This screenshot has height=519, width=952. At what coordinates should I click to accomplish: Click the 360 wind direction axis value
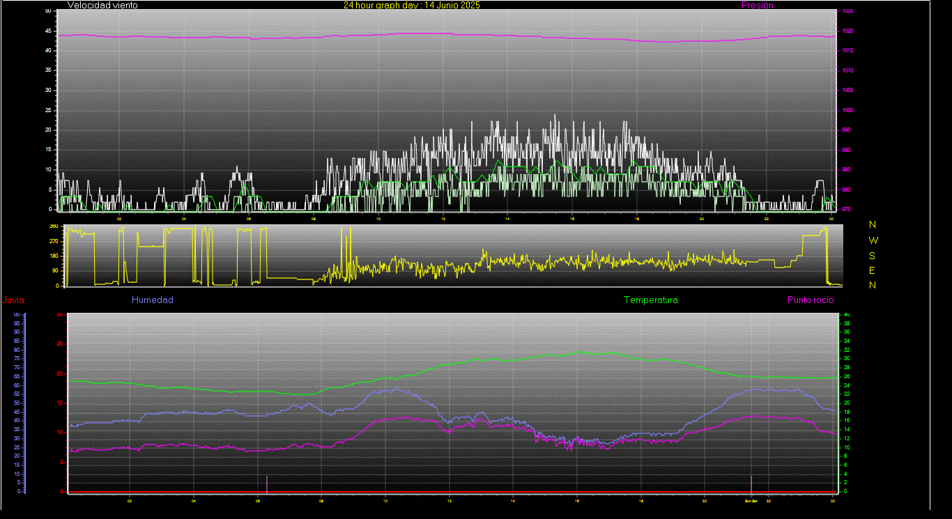54,226
